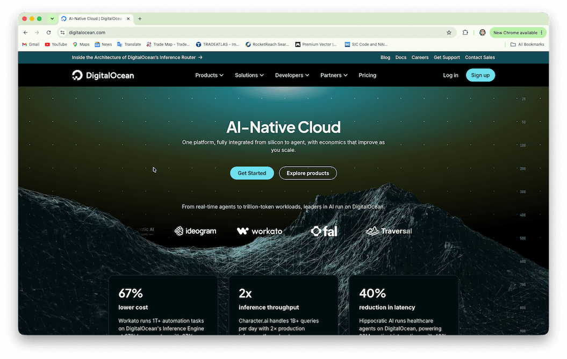This screenshot has width=567, height=359.
Task: Click the 40% reduction in latency card
Action: click(x=404, y=305)
